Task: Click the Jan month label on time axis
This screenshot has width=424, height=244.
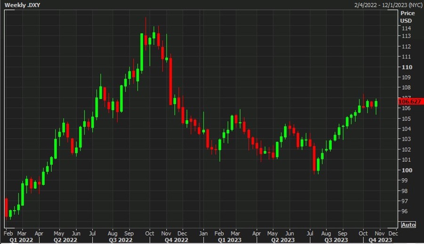Action: (204, 234)
